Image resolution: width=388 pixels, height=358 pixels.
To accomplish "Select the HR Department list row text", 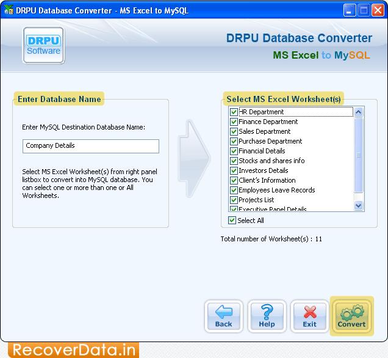I will pyautogui.click(x=261, y=112).
